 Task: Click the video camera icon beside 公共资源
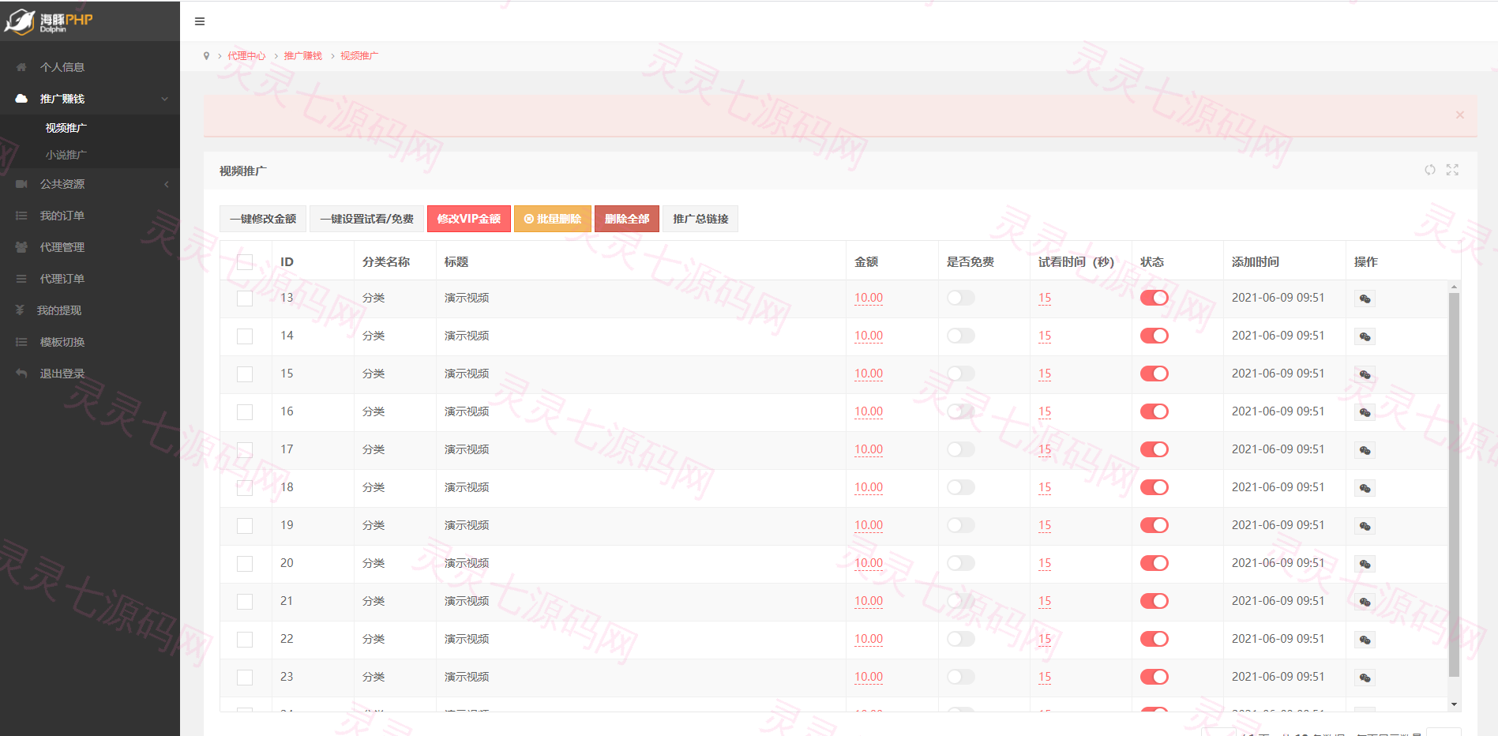pyautogui.click(x=21, y=184)
